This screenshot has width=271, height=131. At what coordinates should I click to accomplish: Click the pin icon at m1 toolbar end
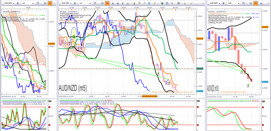click(55, 3)
